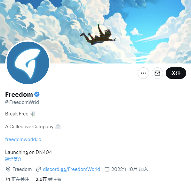View the 2.6万 关注者 followers list
The height and width of the screenshot is (185, 191).
(48, 179)
